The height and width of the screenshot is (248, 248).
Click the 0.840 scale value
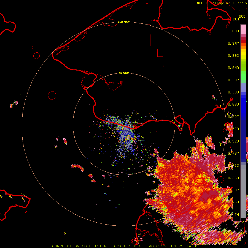233,68
